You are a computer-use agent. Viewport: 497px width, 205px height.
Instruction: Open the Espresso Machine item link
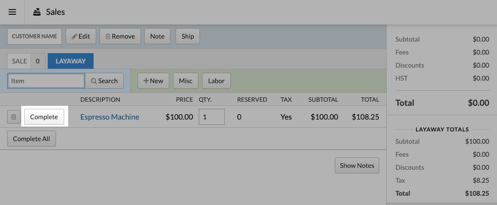point(110,117)
